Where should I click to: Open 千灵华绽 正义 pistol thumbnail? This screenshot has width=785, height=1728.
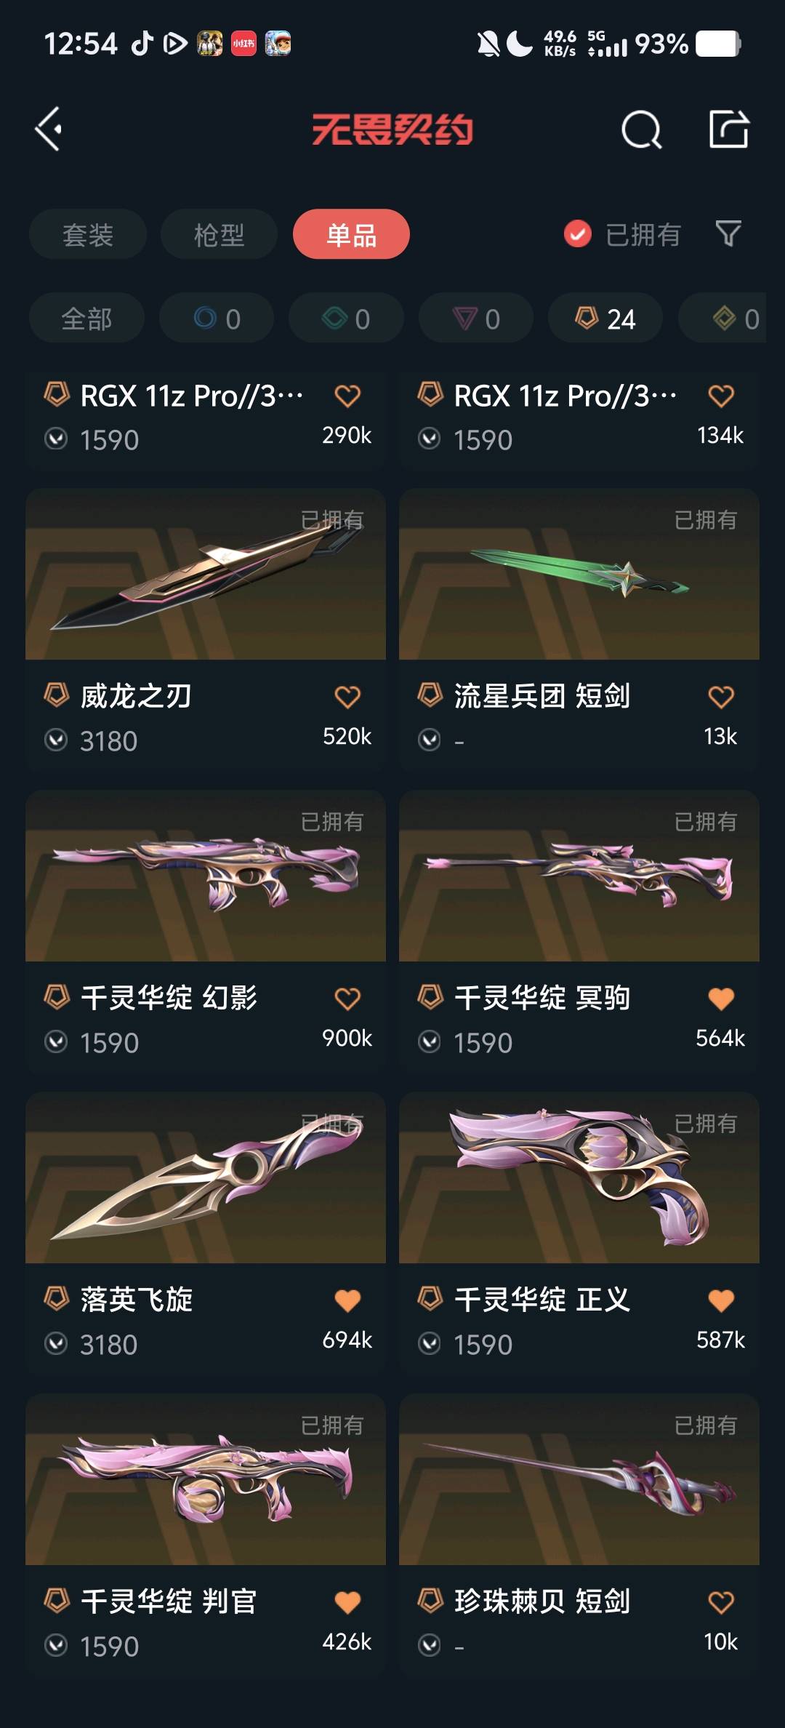click(579, 1177)
